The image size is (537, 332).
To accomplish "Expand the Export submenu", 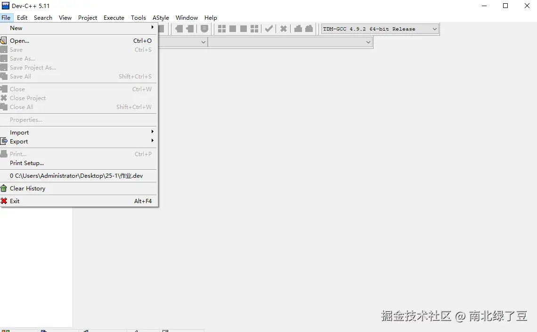I will [x=78, y=142].
